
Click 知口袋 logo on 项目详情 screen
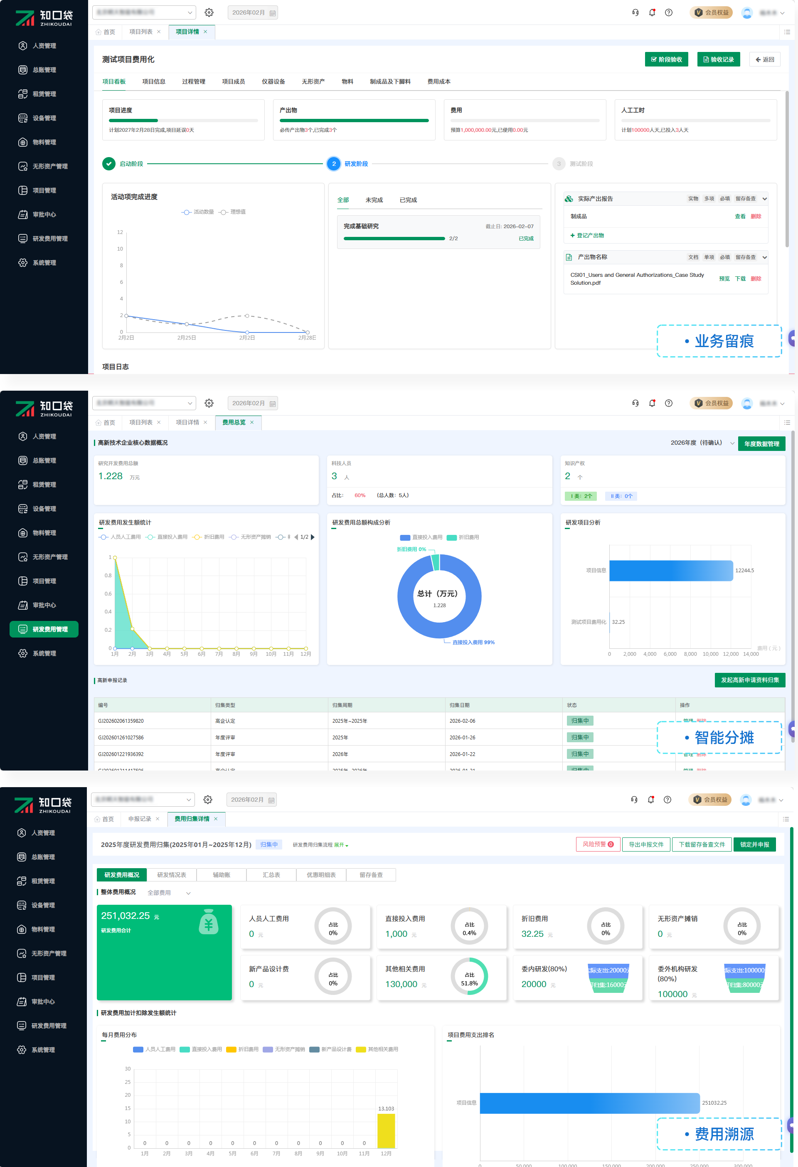click(44, 18)
